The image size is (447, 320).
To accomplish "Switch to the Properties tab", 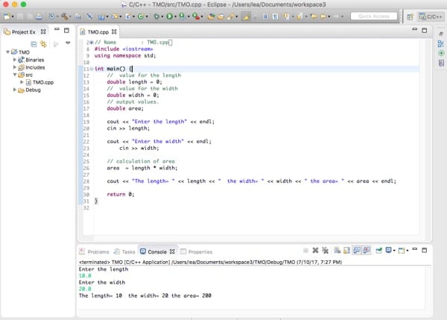I will tap(197, 252).
